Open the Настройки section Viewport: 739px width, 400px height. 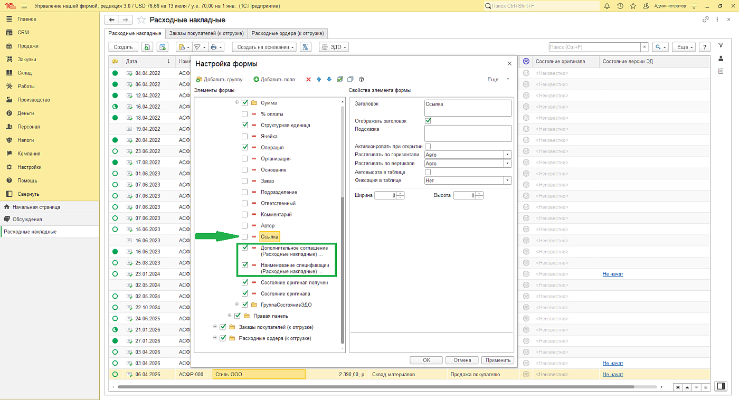(29, 167)
